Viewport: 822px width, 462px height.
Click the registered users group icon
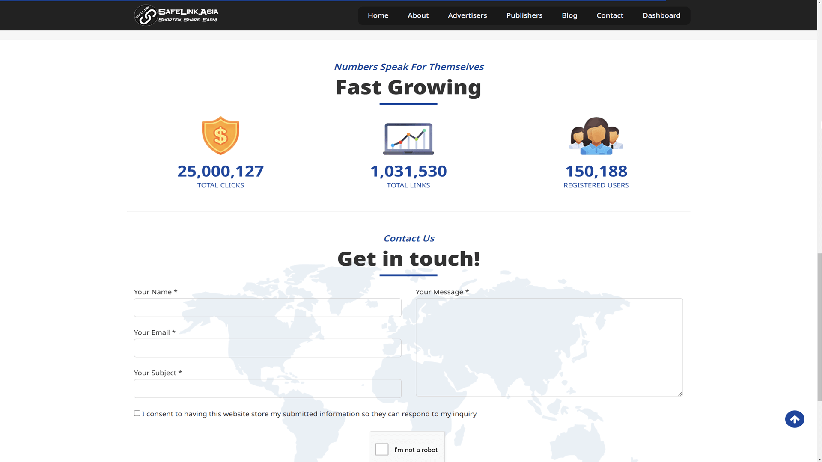(596, 136)
